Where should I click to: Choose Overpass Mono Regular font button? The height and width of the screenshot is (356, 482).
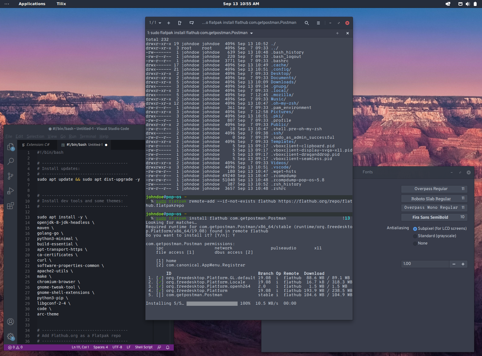[x=434, y=208]
